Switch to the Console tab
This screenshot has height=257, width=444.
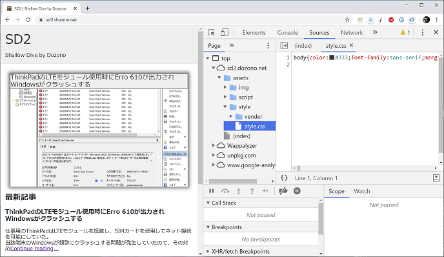pyautogui.click(x=287, y=32)
